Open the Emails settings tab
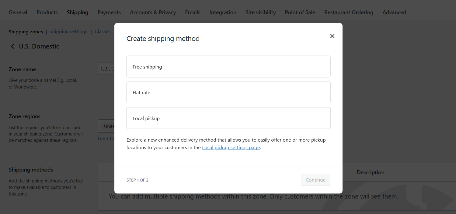Screen dimensions: 456x214 coord(193,12)
